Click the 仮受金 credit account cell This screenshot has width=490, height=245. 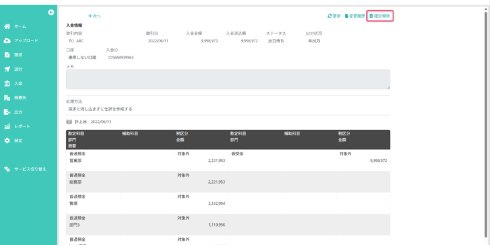pyautogui.click(x=238, y=154)
